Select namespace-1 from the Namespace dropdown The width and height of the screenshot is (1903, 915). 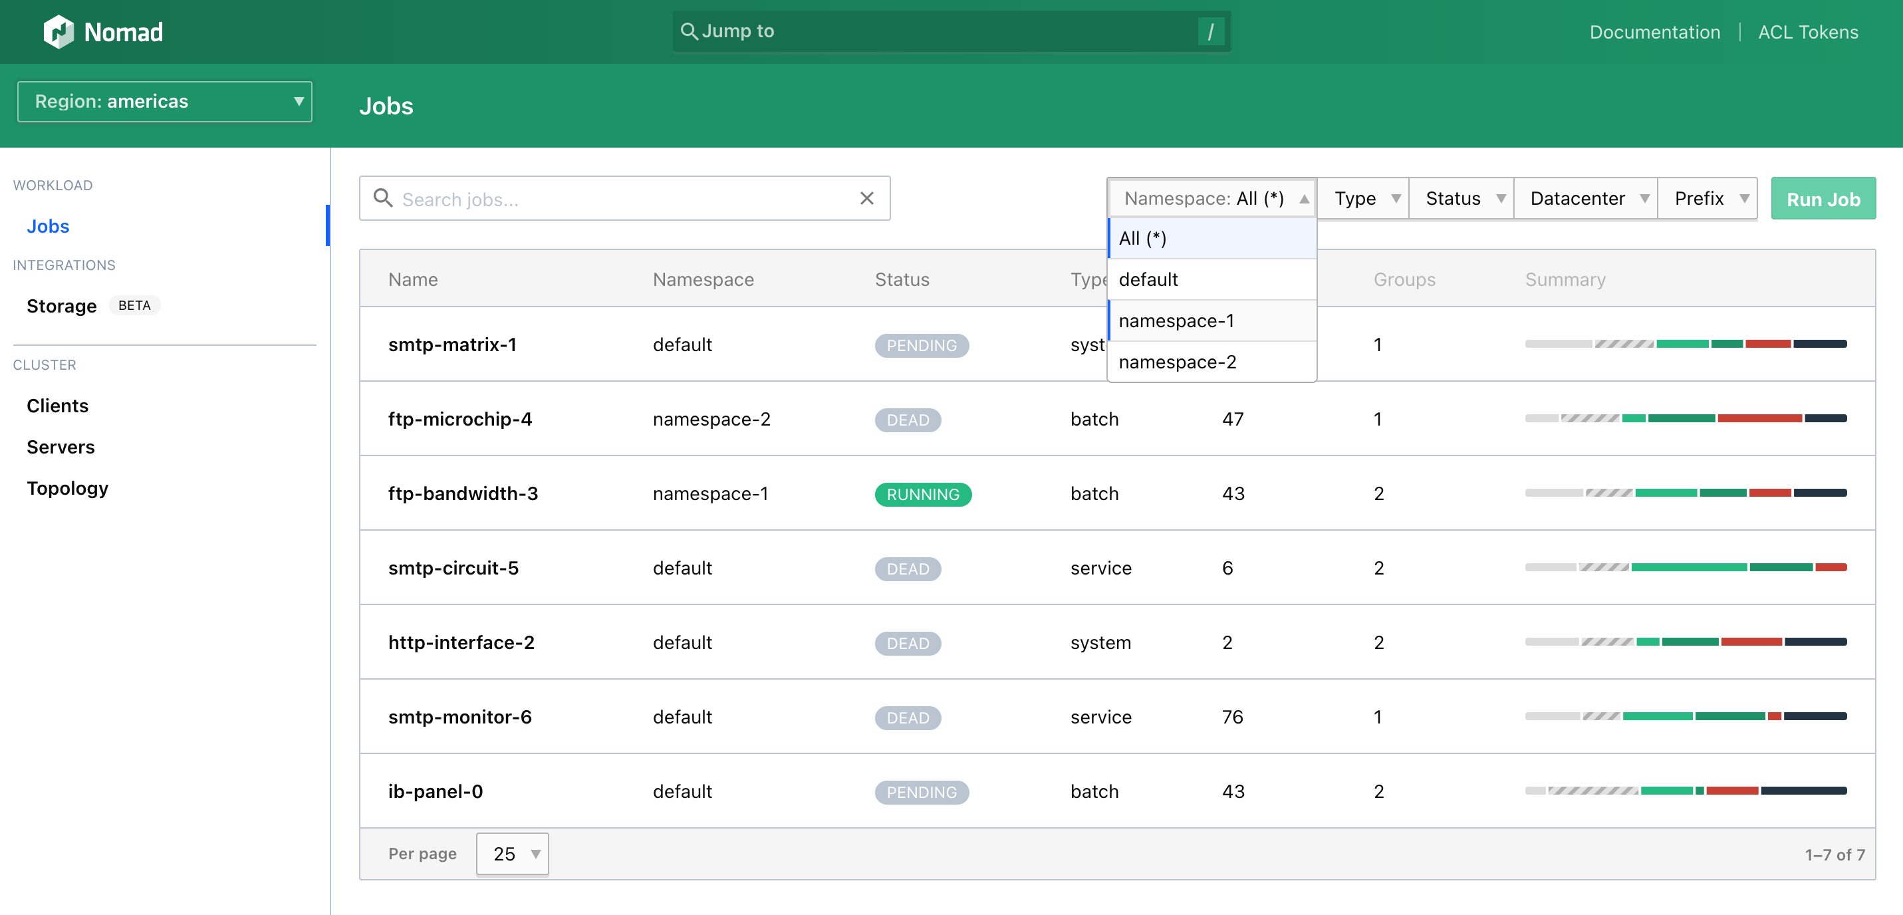[1177, 320]
